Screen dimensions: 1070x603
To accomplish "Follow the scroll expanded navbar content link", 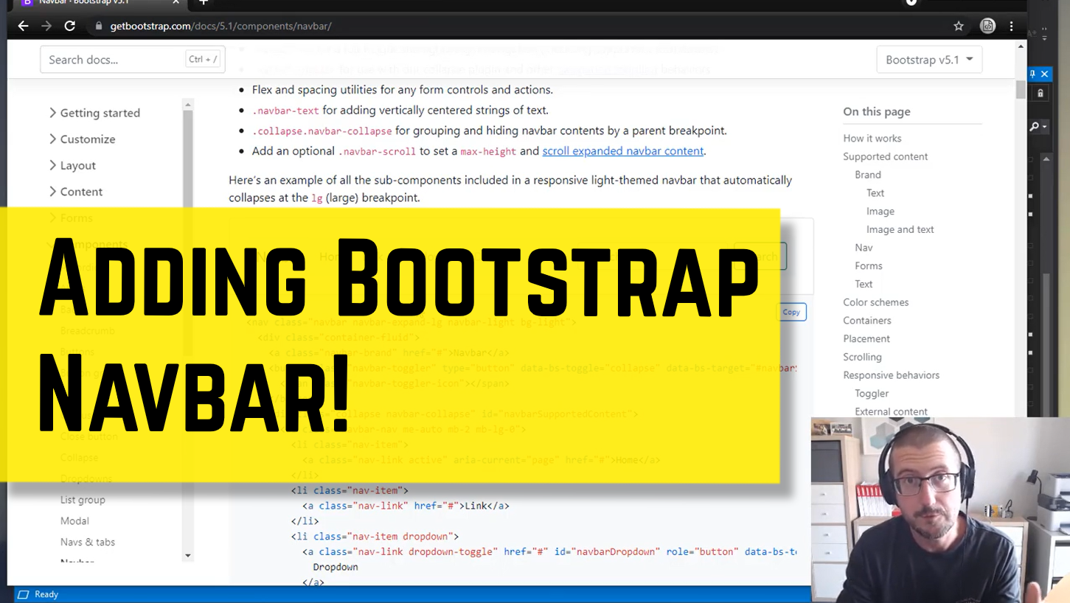I will (623, 151).
